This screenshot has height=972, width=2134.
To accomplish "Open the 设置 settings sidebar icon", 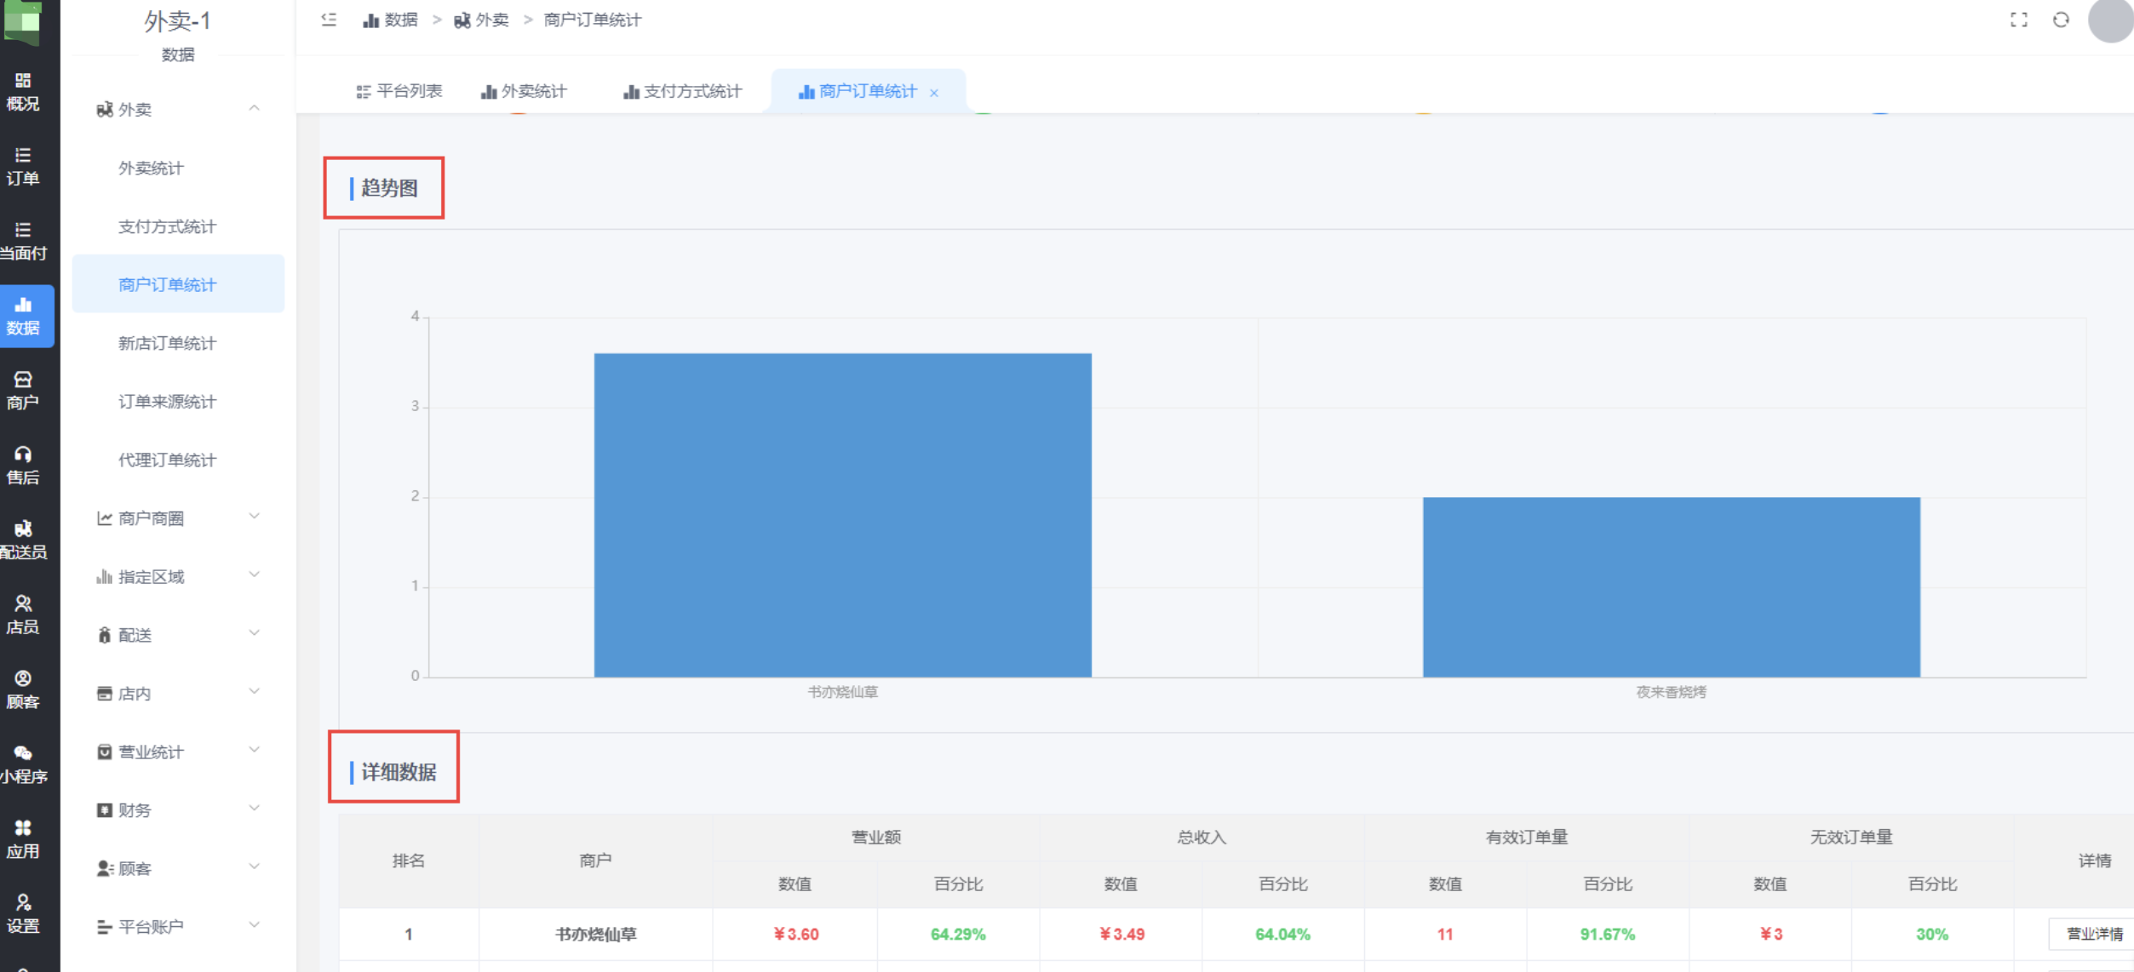I will point(23,914).
